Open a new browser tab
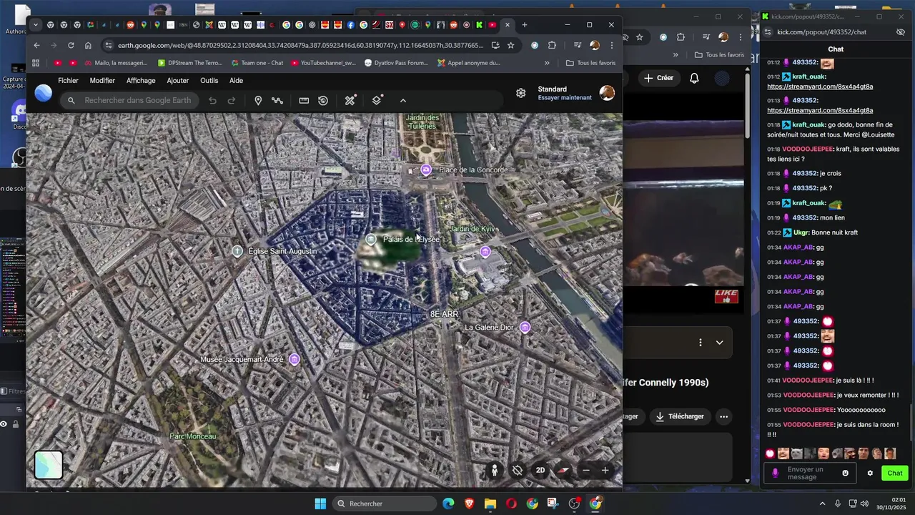The height and width of the screenshot is (515, 915). point(525,25)
